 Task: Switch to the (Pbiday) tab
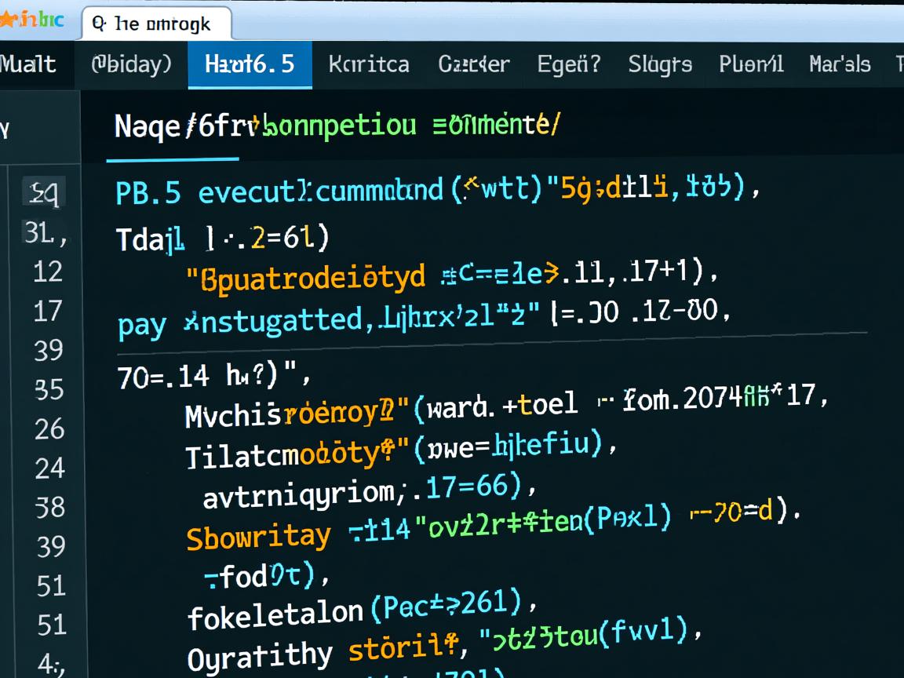(x=131, y=64)
